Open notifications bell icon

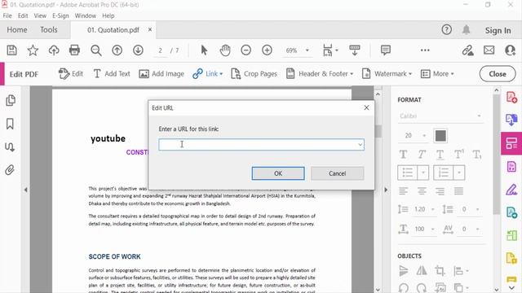(x=466, y=30)
